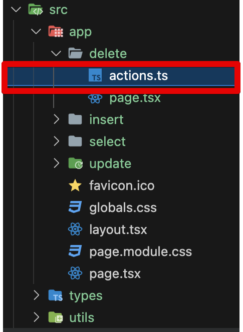Click the red app folder icon
The image size is (243, 332).
(56, 31)
